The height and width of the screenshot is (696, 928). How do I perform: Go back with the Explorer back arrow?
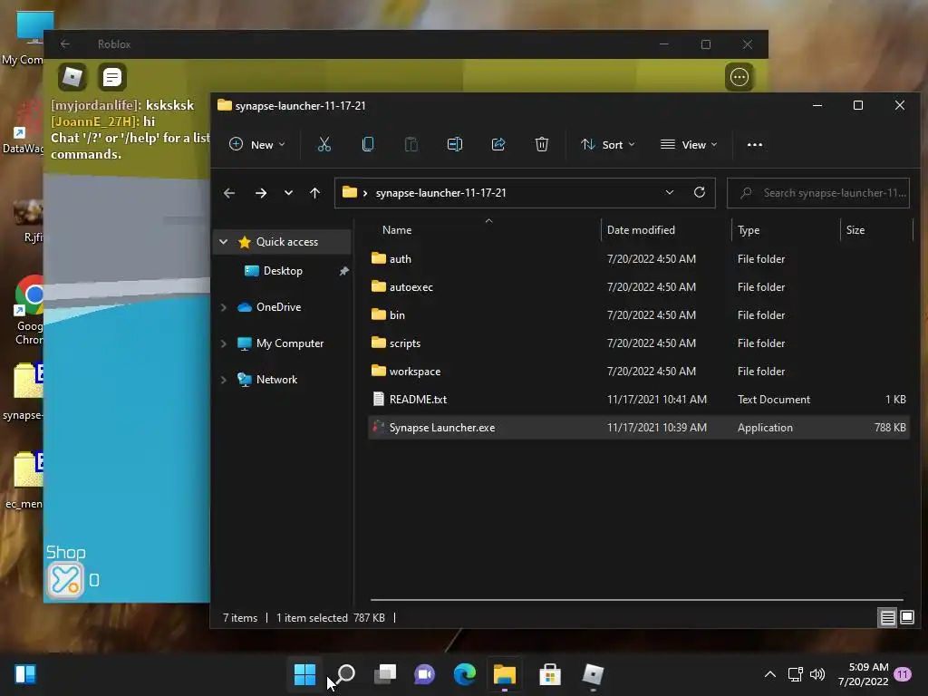click(229, 193)
